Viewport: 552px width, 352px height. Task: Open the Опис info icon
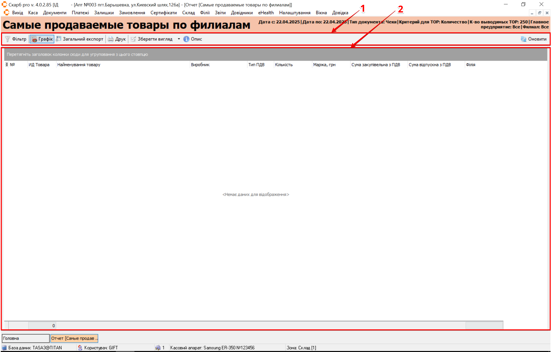pos(186,39)
